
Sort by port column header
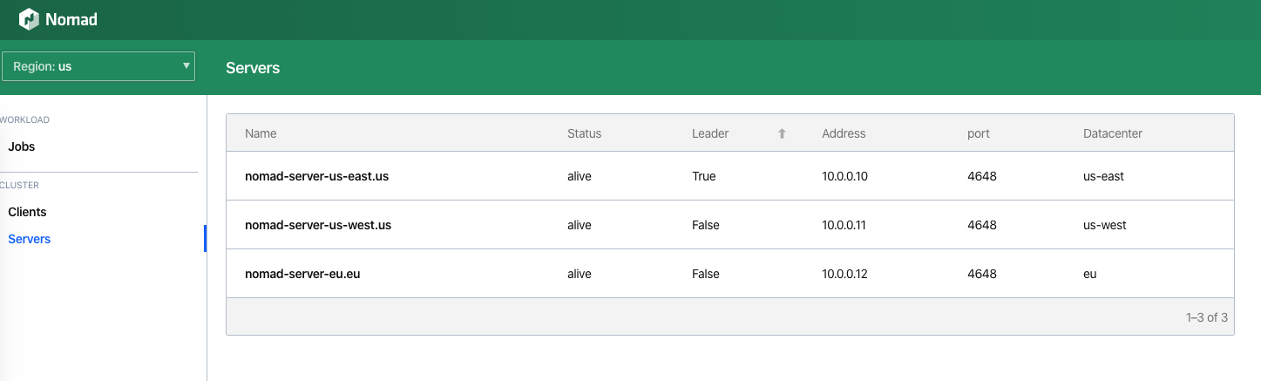pos(979,133)
